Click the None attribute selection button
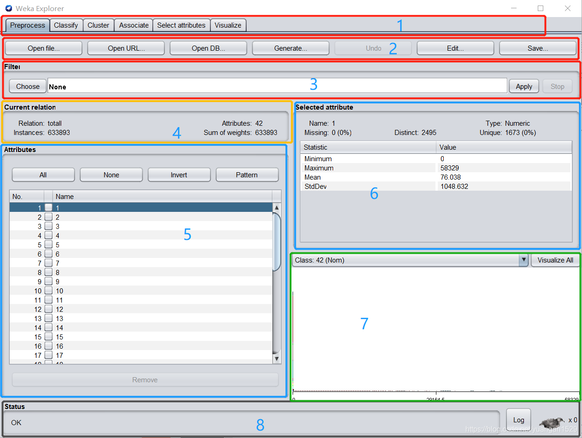 pyautogui.click(x=112, y=175)
